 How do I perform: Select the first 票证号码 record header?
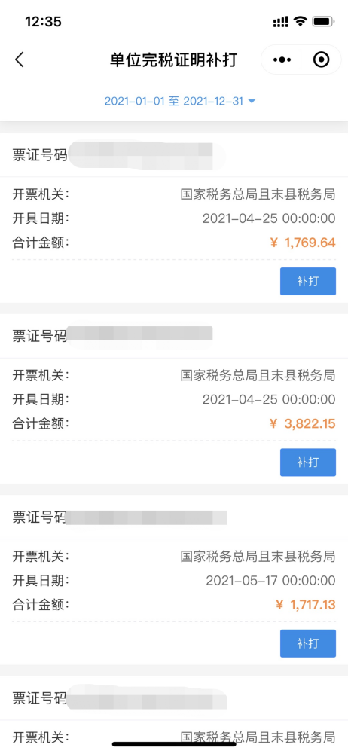tap(174, 155)
